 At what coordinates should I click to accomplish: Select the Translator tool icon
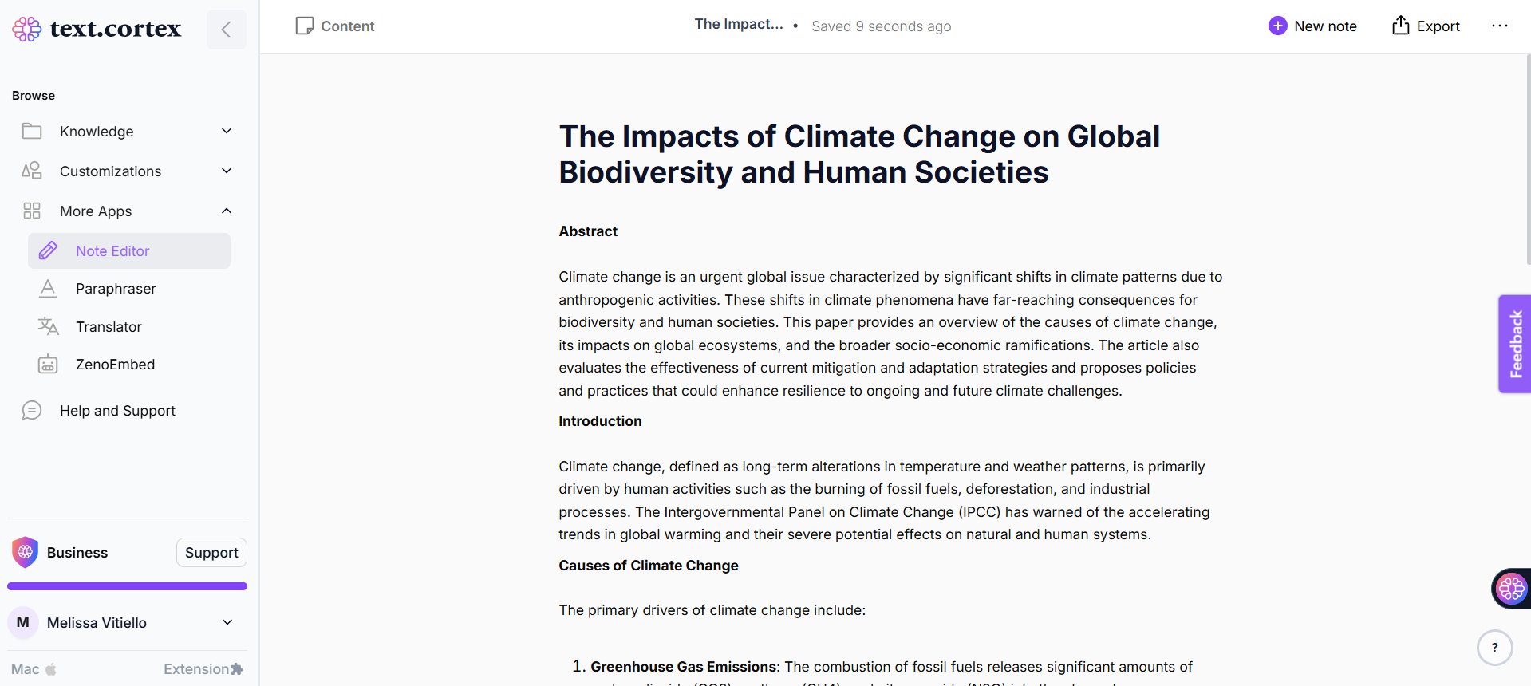click(x=48, y=326)
